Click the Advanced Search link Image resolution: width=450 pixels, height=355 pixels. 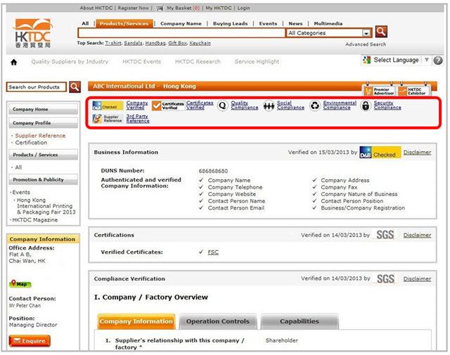point(366,44)
